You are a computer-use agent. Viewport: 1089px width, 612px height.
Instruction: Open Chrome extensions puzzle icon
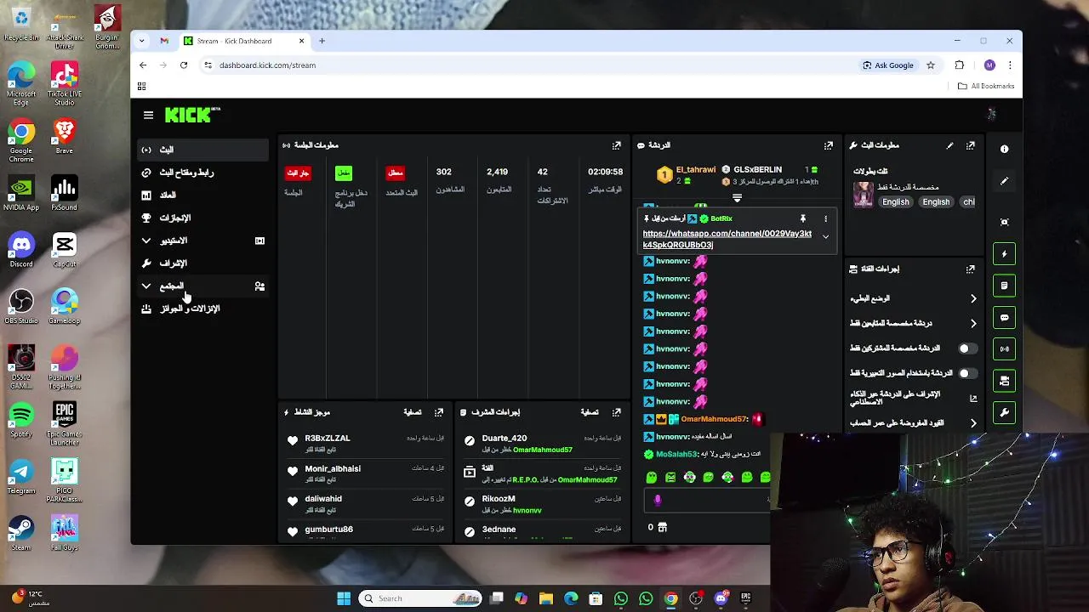coord(960,65)
